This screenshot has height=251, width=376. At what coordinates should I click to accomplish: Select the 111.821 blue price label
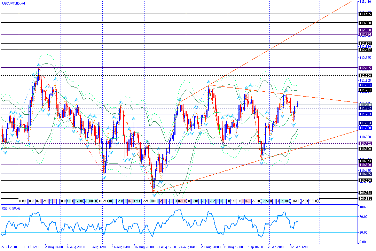365,85
